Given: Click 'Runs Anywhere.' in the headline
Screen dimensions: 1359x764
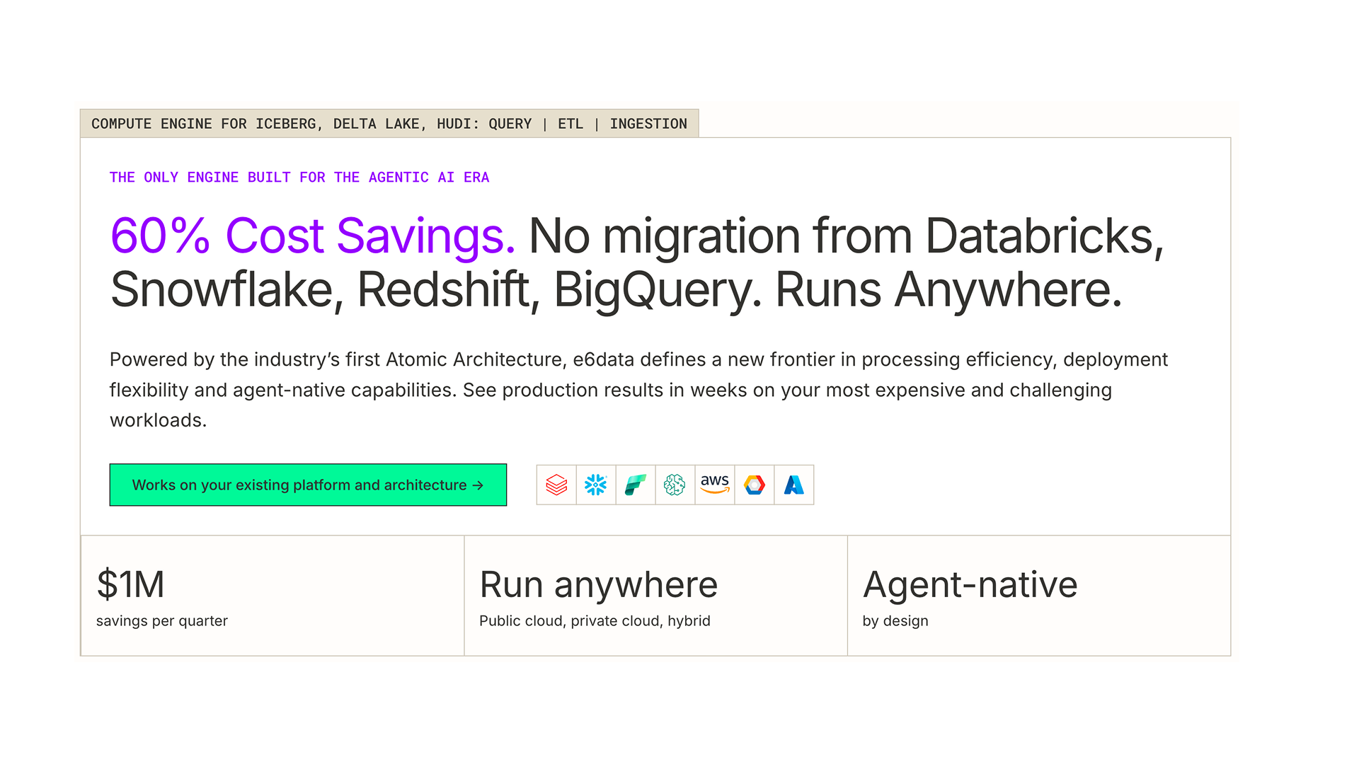Looking at the screenshot, I should tap(948, 289).
